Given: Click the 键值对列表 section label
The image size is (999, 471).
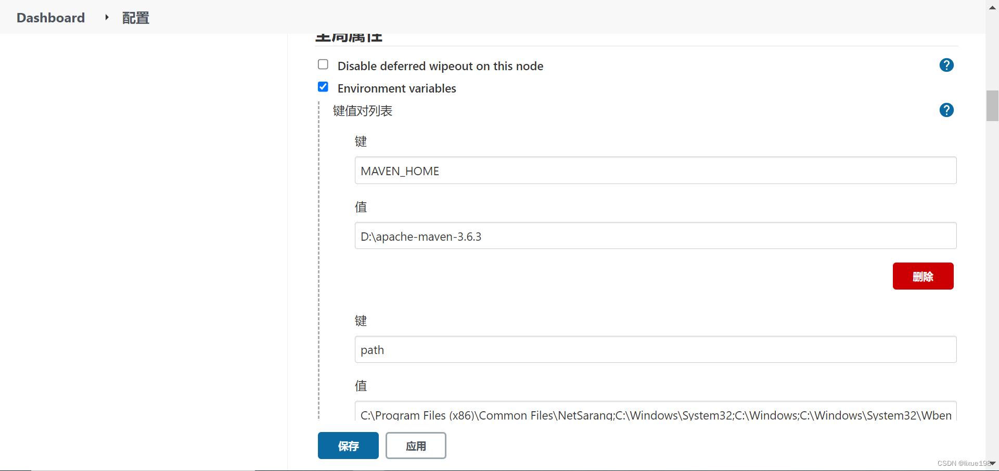Looking at the screenshot, I should pyautogui.click(x=362, y=110).
